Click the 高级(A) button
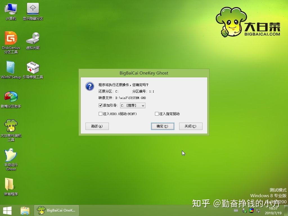Image resolution: width=288 pixels, height=216 pixels. point(97,126)
